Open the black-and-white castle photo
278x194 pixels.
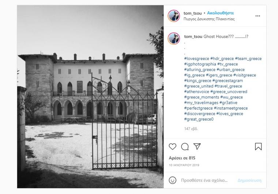(x=90, y=97)
